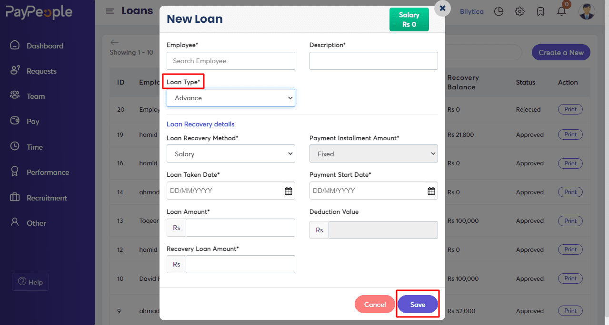This screenshot has height=325, width=609.
Task: Open the Loan Recovery Method dropdown
Action: pyautogui.click(x=231, y=154)
